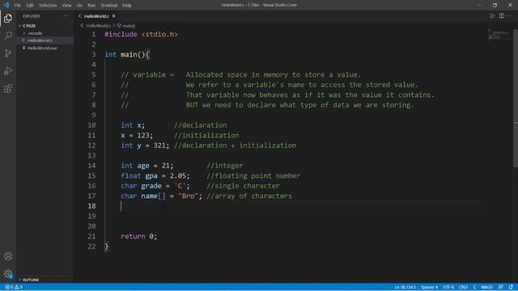The height and width of the screenshot is (291, 518).
Task: Click Ln 18, Col 5 status entry
Action: click(x=405, y=287)
